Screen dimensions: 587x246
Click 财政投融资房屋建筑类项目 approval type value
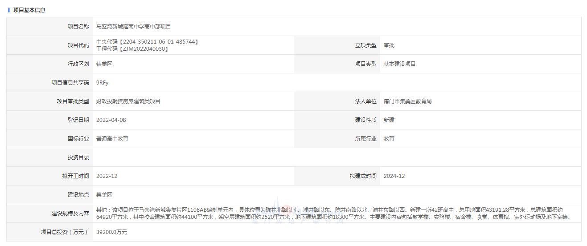point(128,101)
